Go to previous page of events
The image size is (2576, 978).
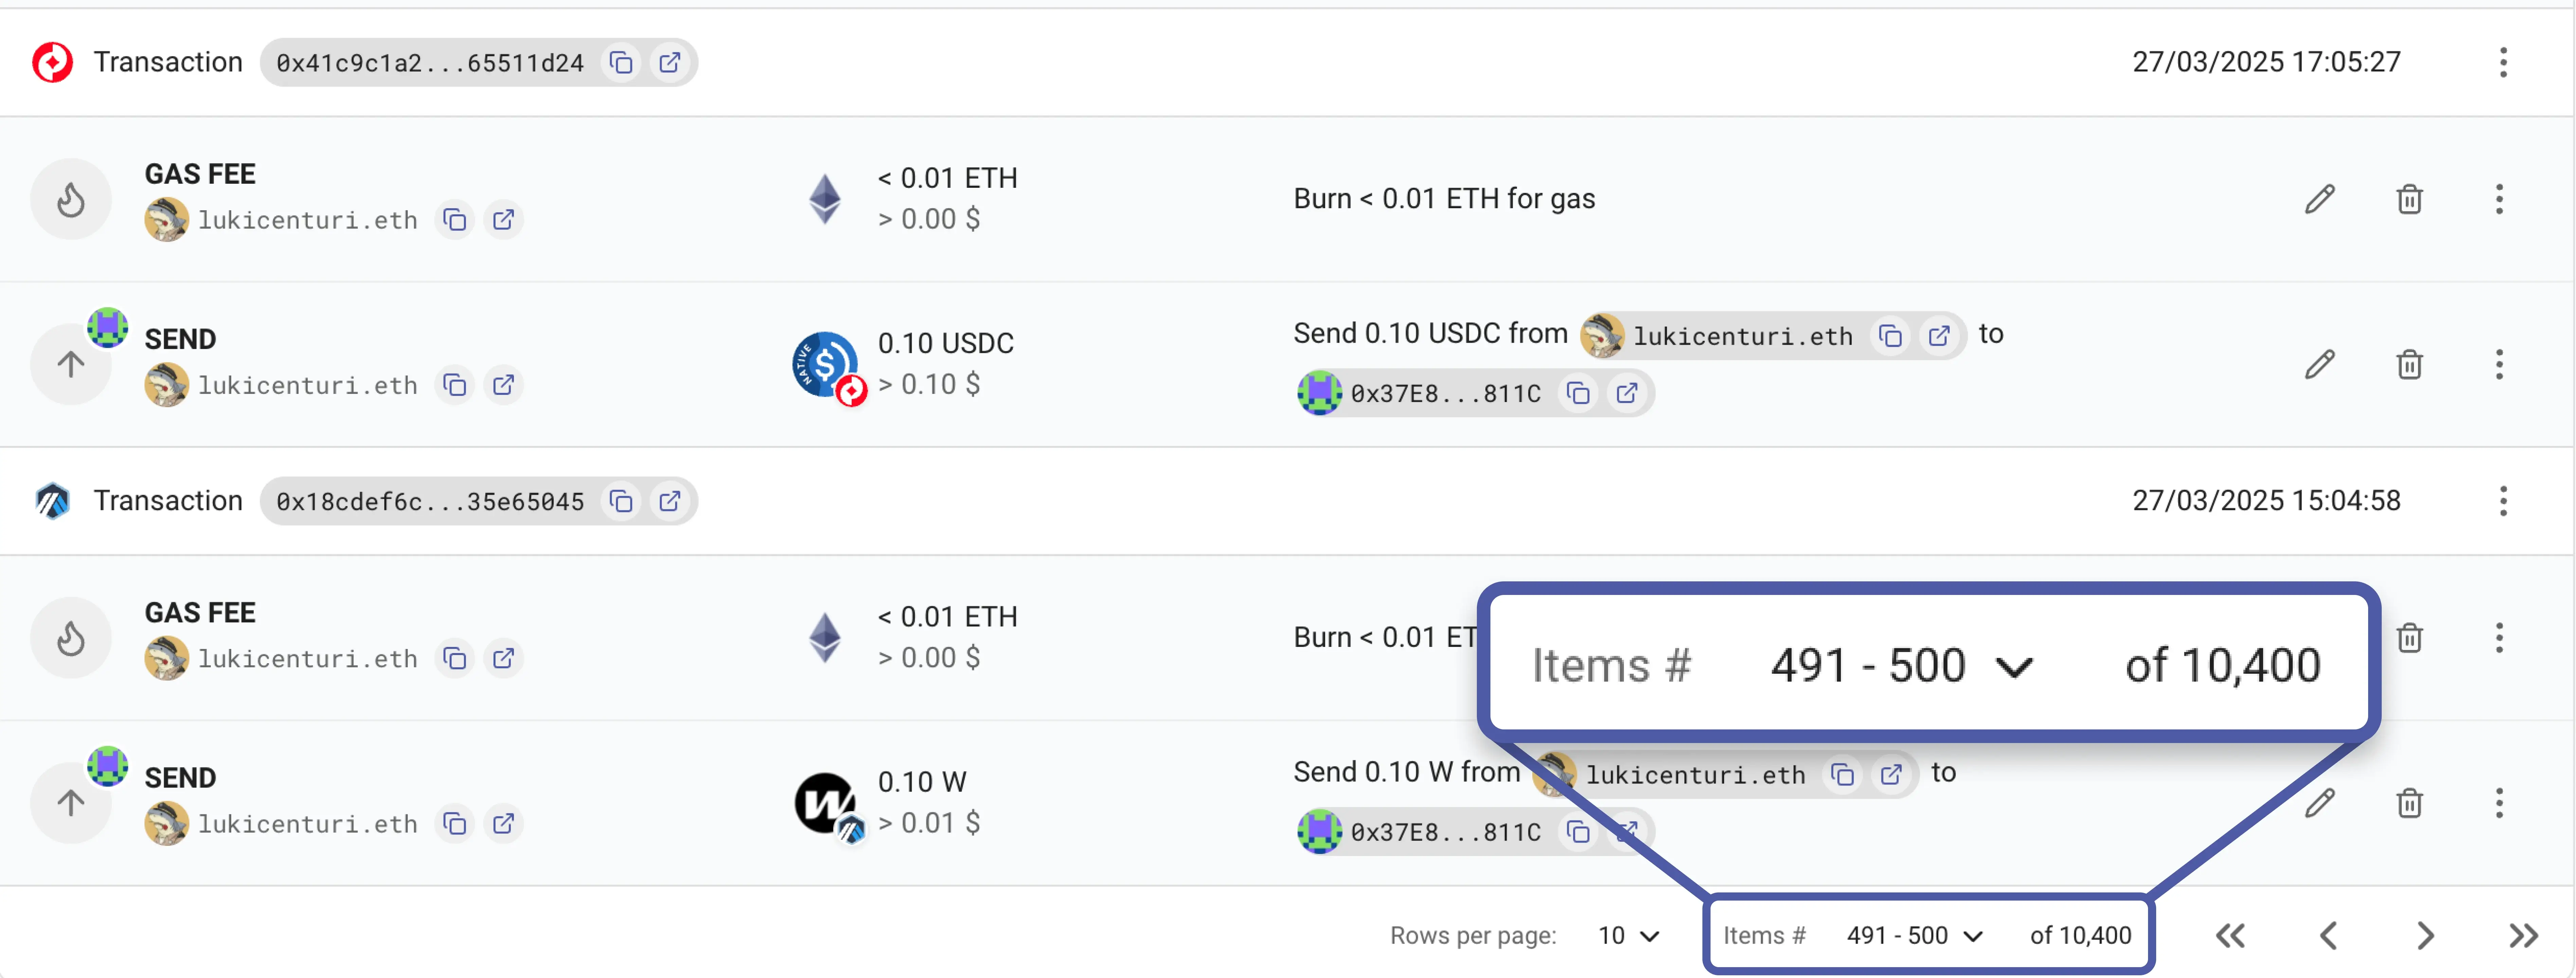pyautogui.click(x=2328, y=936)
